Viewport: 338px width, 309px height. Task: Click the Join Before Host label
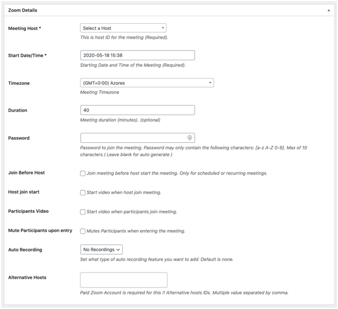(26, 173)
